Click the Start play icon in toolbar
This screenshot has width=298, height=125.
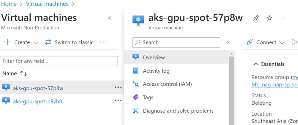point(294,42)
